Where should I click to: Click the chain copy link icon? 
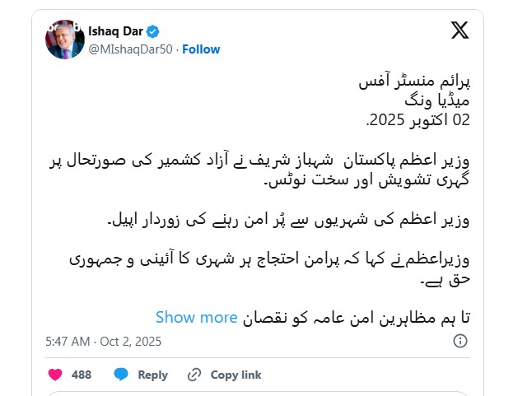click(x=194, y=375)
